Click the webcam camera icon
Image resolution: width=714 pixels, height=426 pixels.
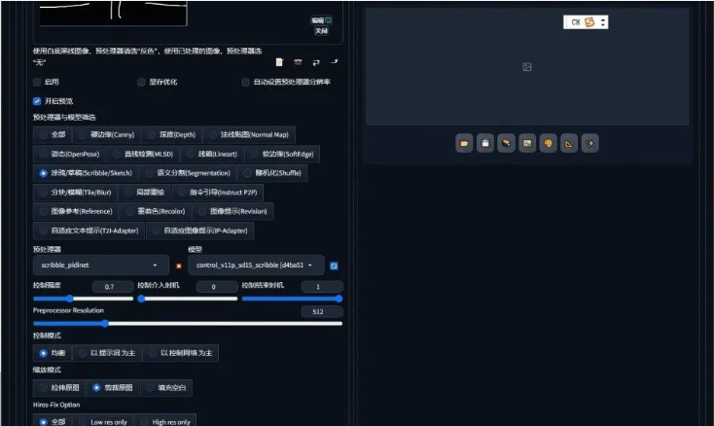pyautogui.click(x=298, y=62)
